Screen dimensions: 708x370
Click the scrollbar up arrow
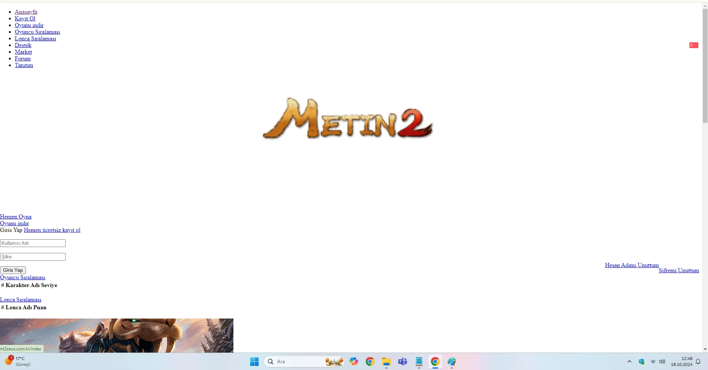coord(705,6)
